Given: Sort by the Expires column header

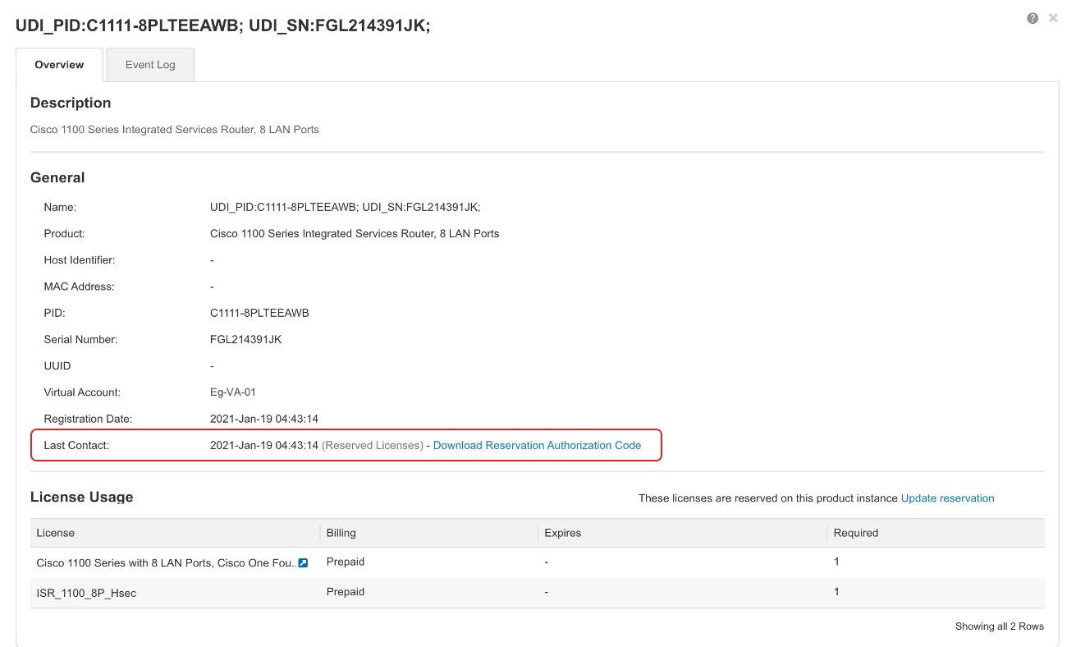Looking at the screenshot, I should [682, 533].
